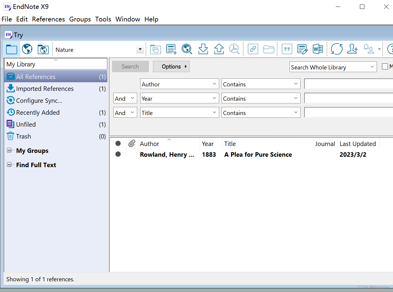Switch to Integrated Library & Online mode
This screenshot has height=292, width=393.
43,49
